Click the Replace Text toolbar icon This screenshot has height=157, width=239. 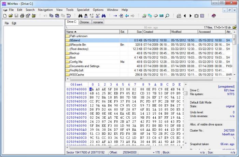pos(92,16)
